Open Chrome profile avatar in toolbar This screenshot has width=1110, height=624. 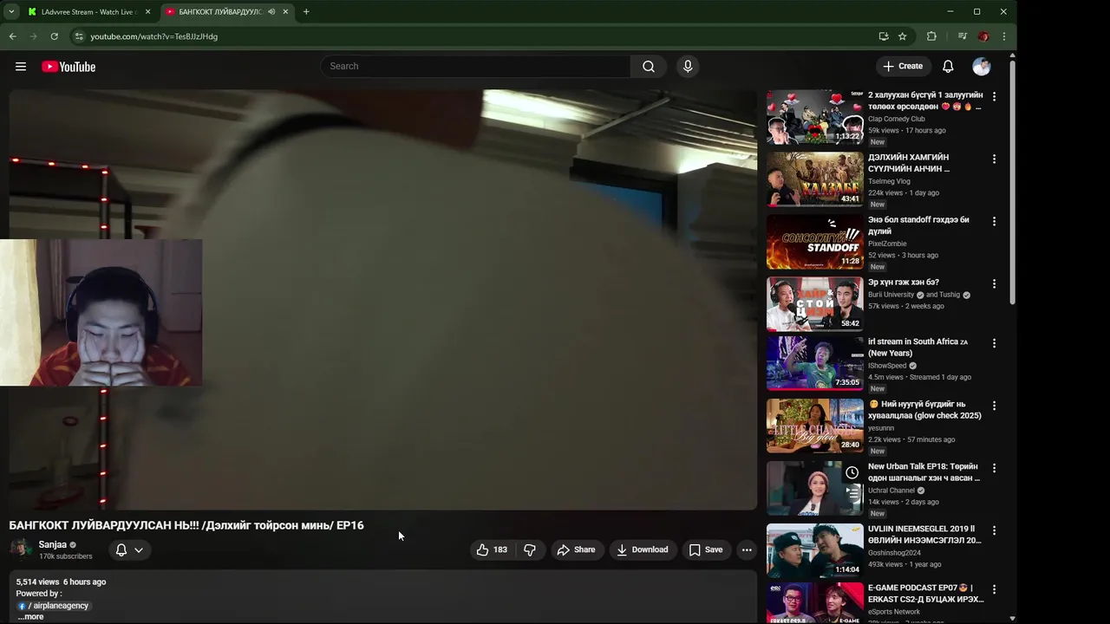point(983,36)
